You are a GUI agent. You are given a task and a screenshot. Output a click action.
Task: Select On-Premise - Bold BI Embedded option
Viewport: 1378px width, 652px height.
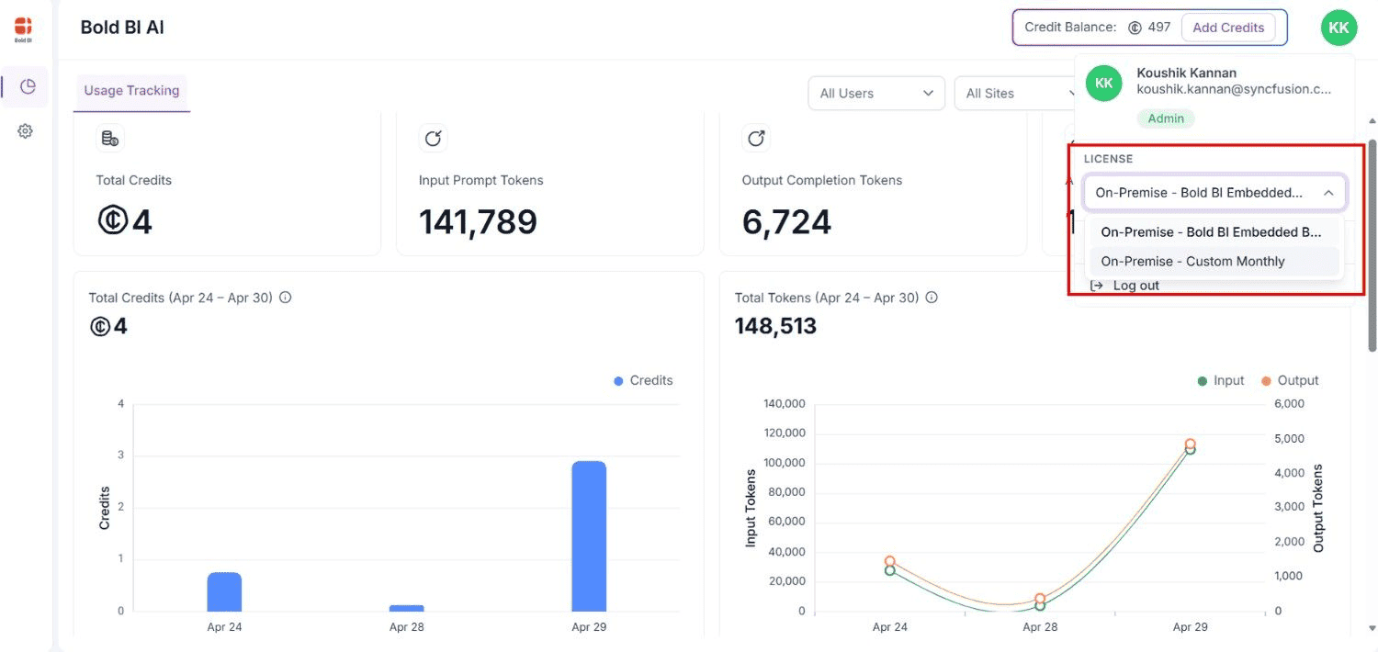pyautogui.click(x=1214, y=232)
